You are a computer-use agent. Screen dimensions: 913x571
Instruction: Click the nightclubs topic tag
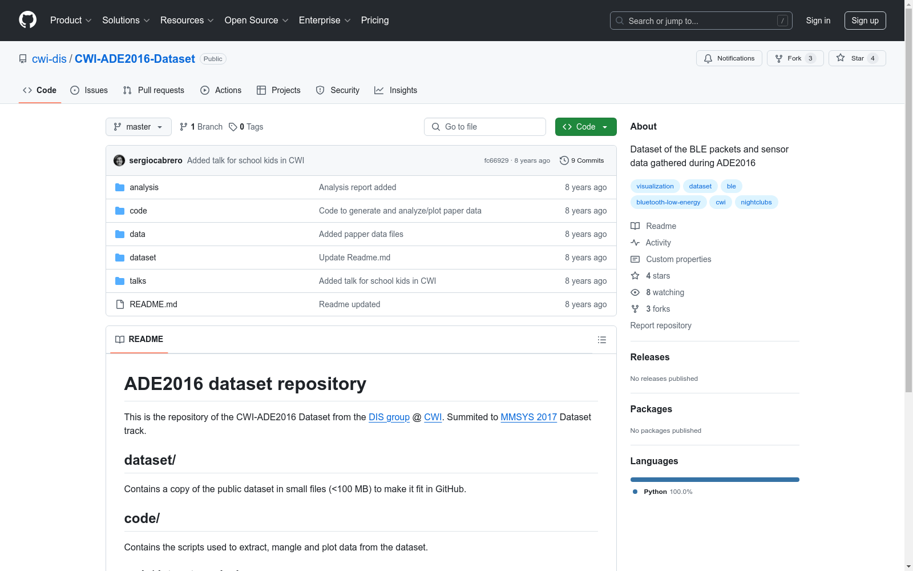tap(756, 202)
